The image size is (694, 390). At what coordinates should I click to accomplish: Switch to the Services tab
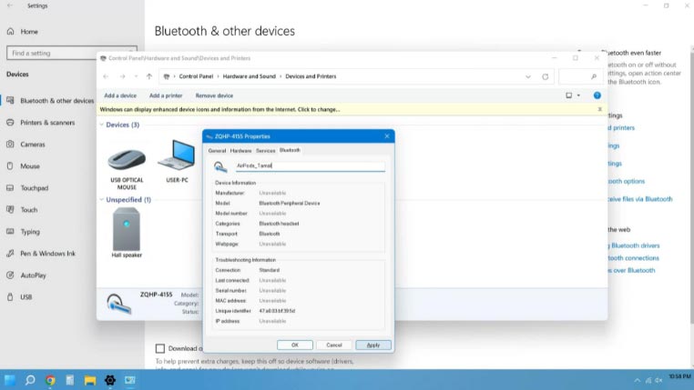click(266, 151)
